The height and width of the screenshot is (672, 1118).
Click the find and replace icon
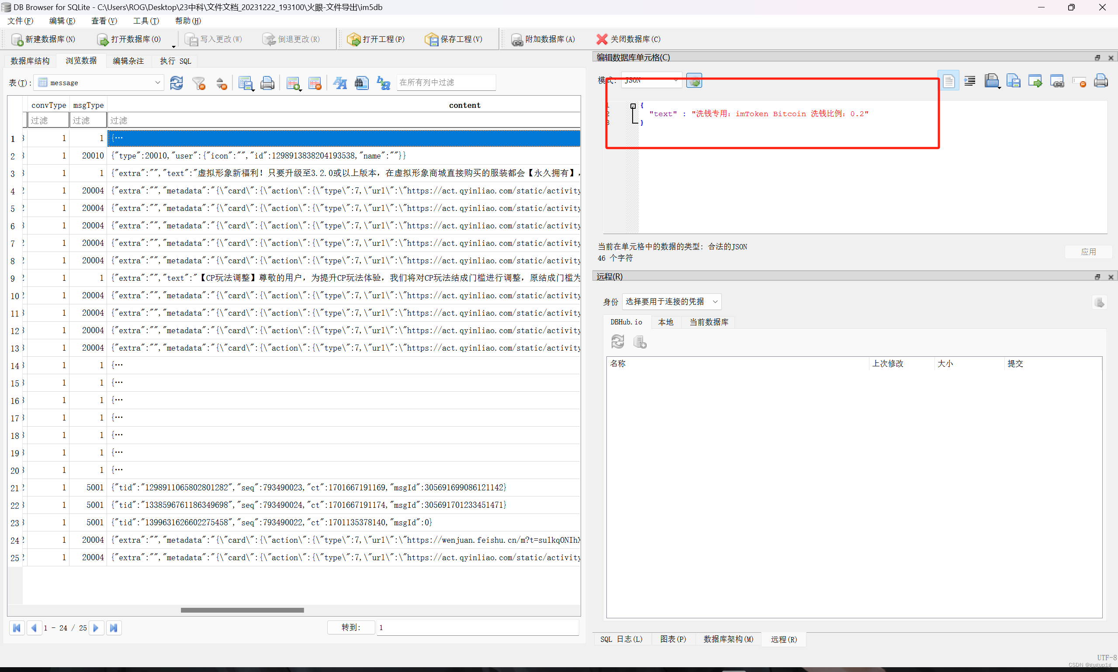[x=383, y=83]
